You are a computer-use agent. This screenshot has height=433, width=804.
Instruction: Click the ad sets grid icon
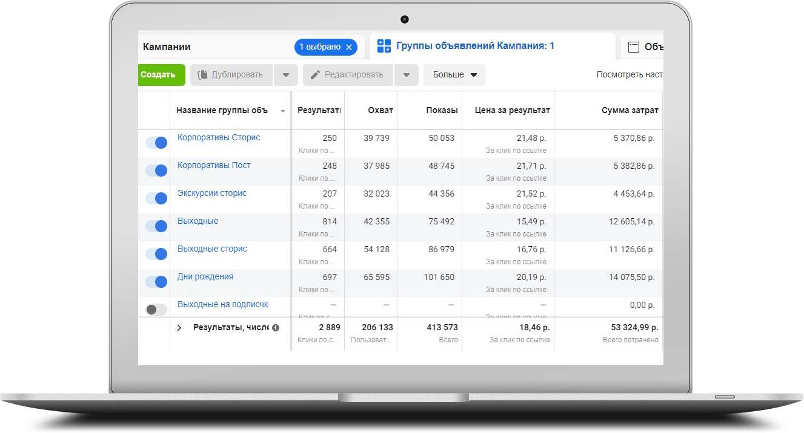(x=384, y=46)
